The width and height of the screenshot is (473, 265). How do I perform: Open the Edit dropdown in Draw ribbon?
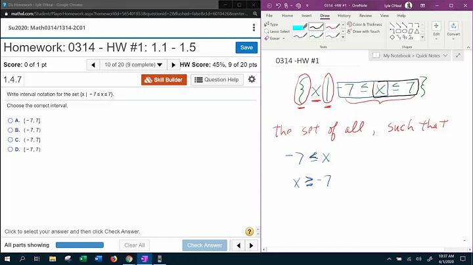point(436,31)
